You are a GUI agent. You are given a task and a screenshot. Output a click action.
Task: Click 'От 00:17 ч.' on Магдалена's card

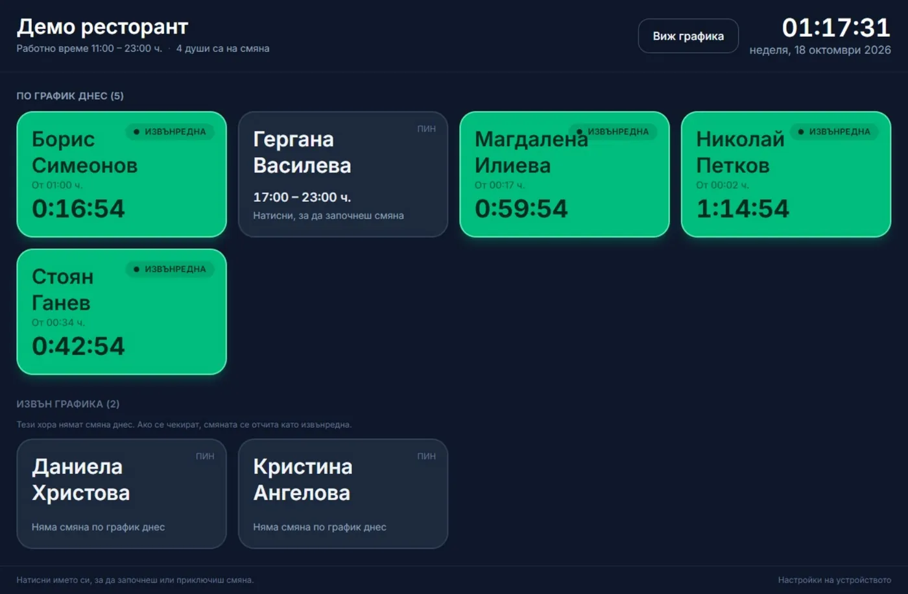pyautogui.click(x=499, y=185)
